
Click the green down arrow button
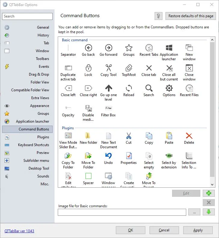209,212
